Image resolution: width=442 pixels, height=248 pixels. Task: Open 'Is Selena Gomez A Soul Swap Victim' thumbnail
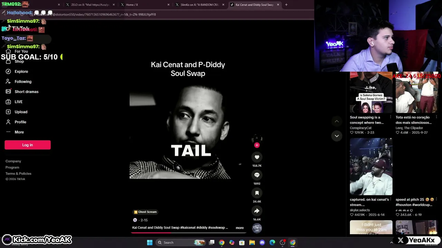click(371, 92)
